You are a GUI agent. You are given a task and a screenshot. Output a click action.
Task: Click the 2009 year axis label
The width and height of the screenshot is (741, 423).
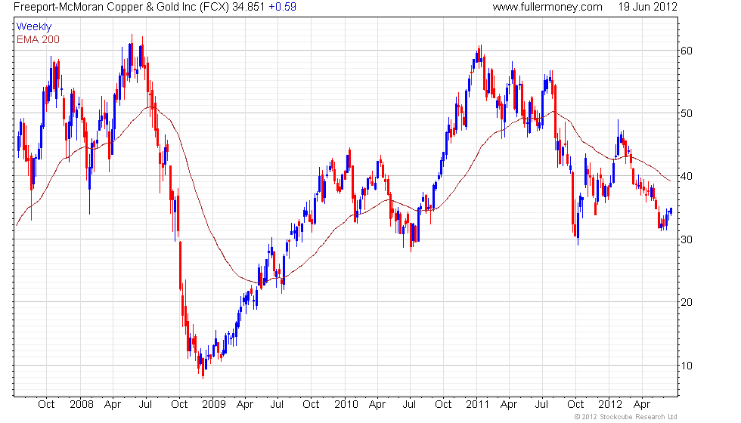coord(213,405)
